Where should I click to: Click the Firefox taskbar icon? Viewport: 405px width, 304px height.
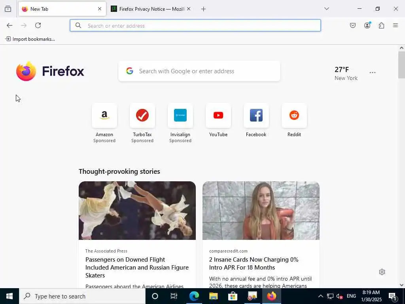click(x=271, y=296)
